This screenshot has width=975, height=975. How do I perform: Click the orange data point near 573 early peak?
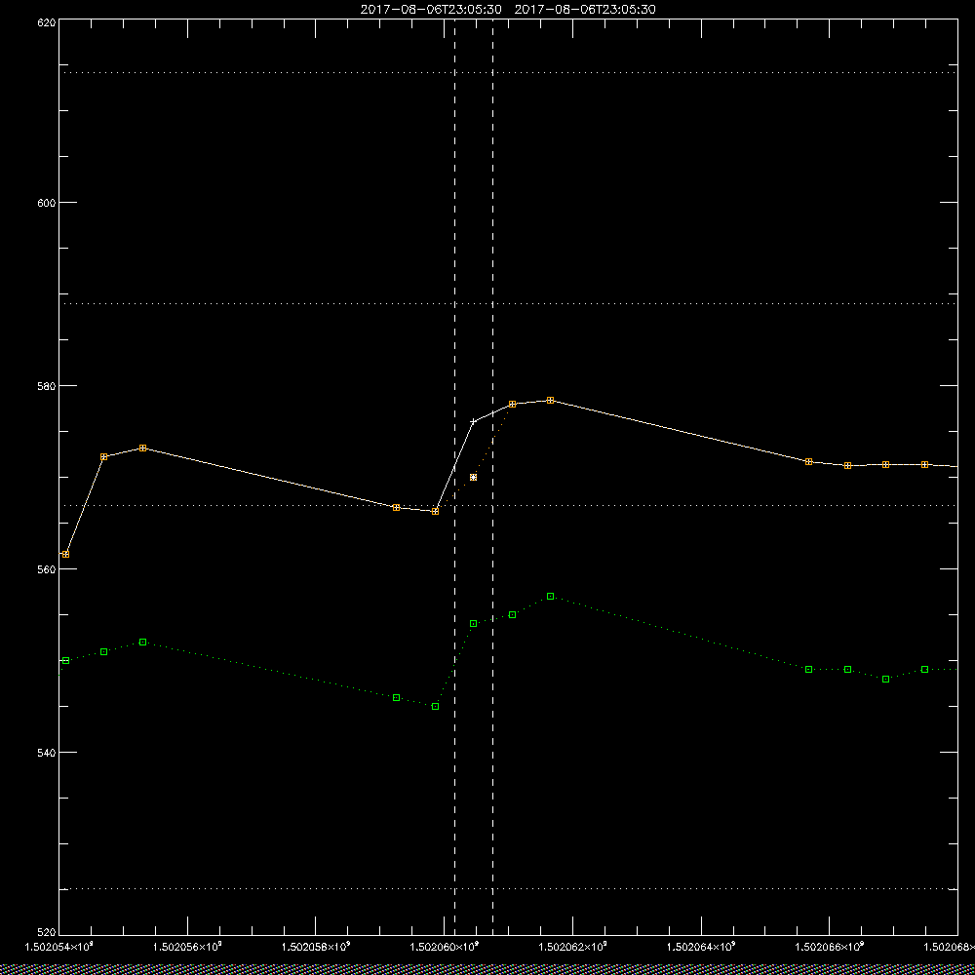tap(143, 448)
